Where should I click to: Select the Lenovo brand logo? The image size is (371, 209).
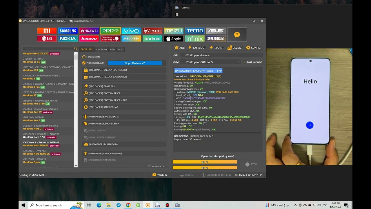(x=89, y=39)
